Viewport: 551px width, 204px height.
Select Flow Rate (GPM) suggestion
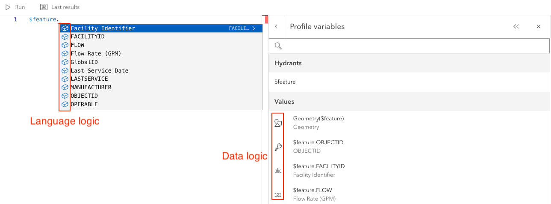96,54
